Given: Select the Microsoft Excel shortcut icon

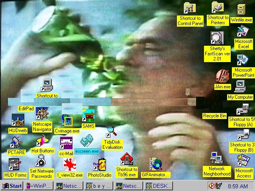Looking at the screenshot, I should [x=243, y=32].
